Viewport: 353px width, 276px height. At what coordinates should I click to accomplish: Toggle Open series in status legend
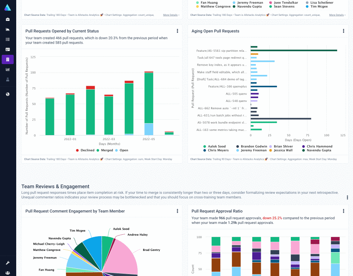point(122,150)
